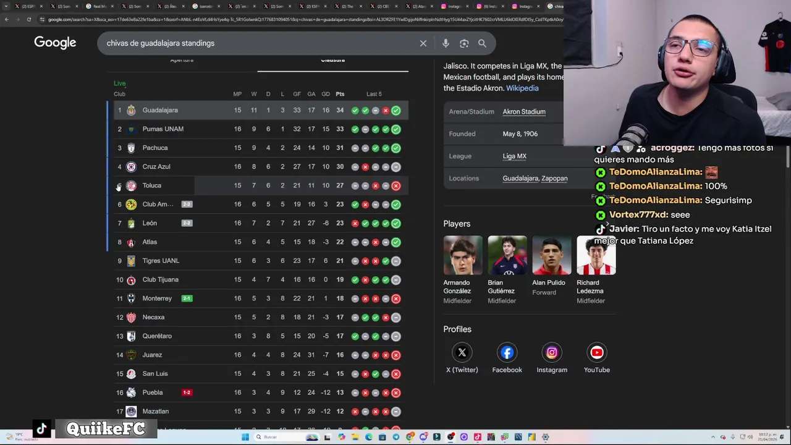Open the Task View taskbar icon
Viewport: 791px width, 445px height.
(x=327, y=437)
